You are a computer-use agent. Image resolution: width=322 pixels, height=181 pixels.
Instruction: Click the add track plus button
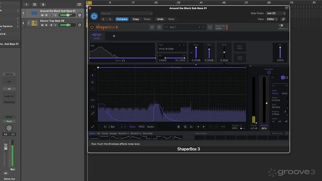click(26, 5)
